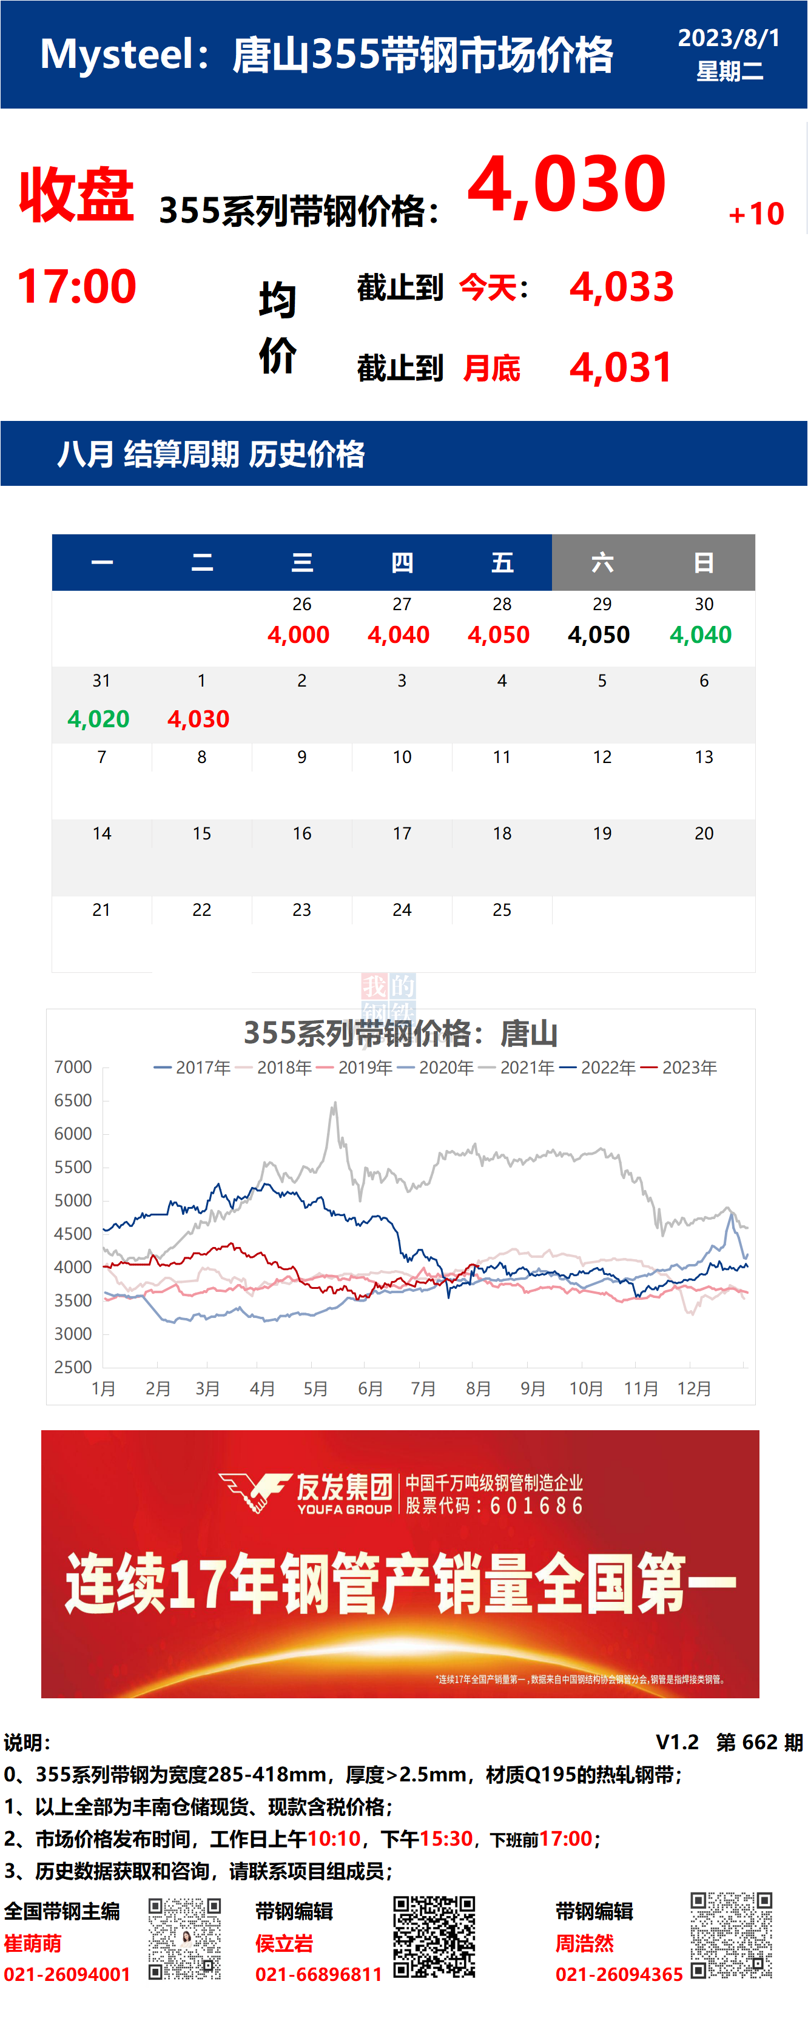Select the gray 日 weekday column header
The width and height of the screenshot is (808, 2024).
pos(704,563)
